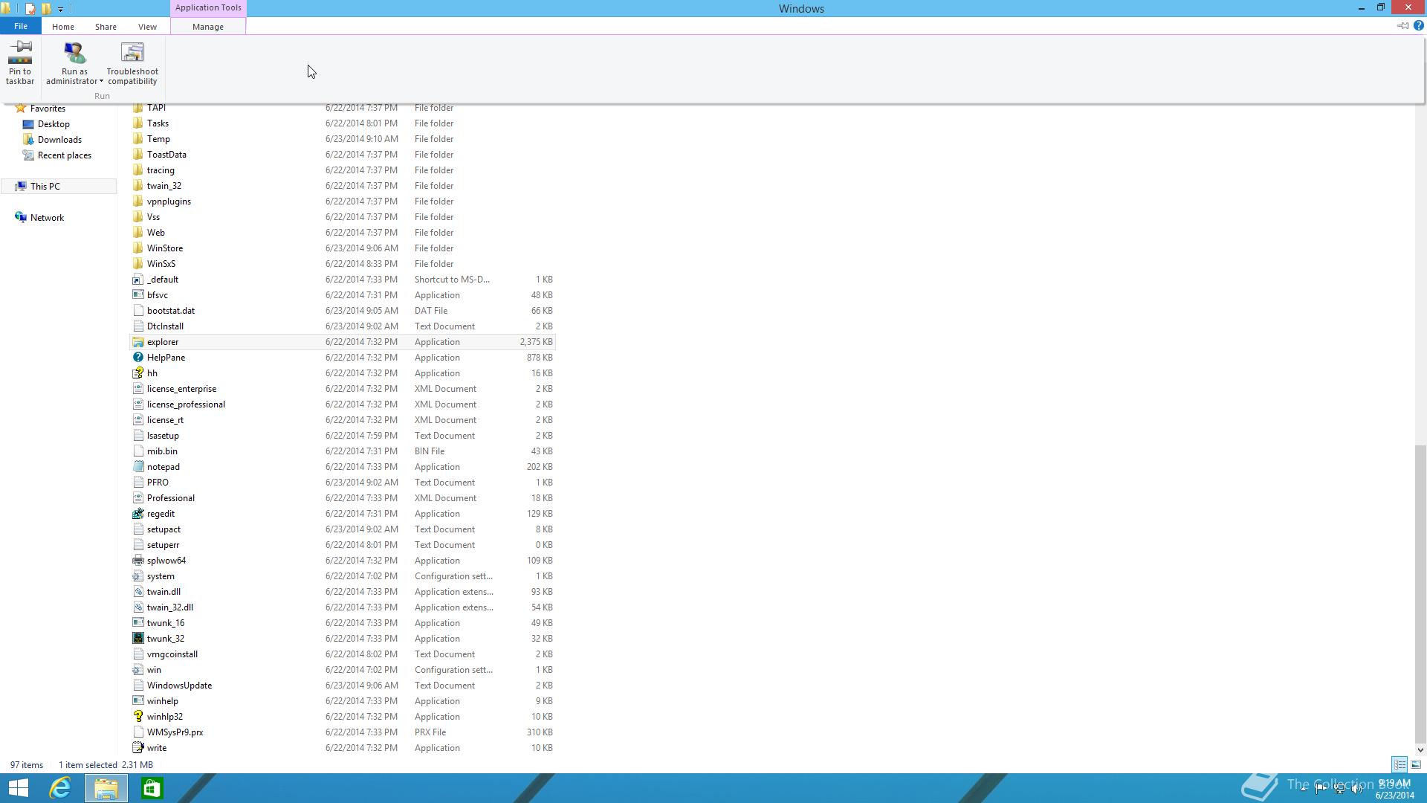The image size is (1427, 803).
Task: Switch to Details view in status bar
Action: [1400, 765]
